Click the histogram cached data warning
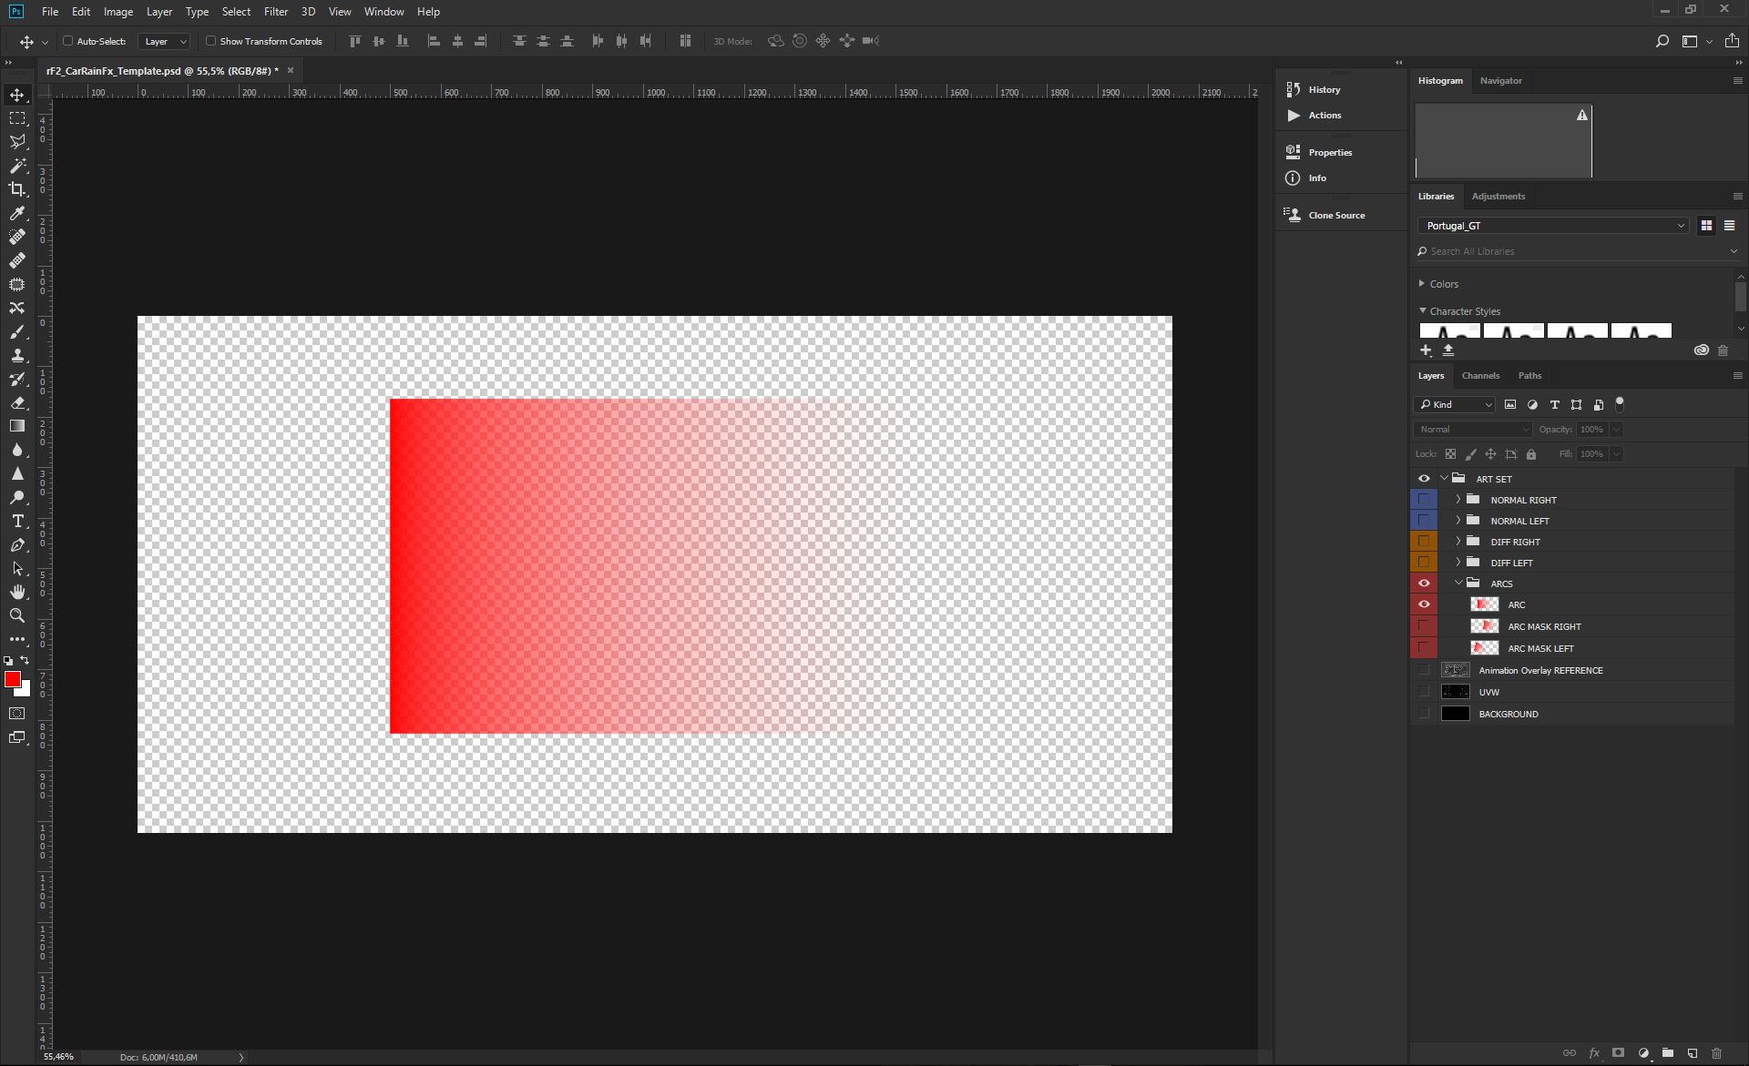The width and height of the screenshot is (1749, 1066). [1582, 115]
